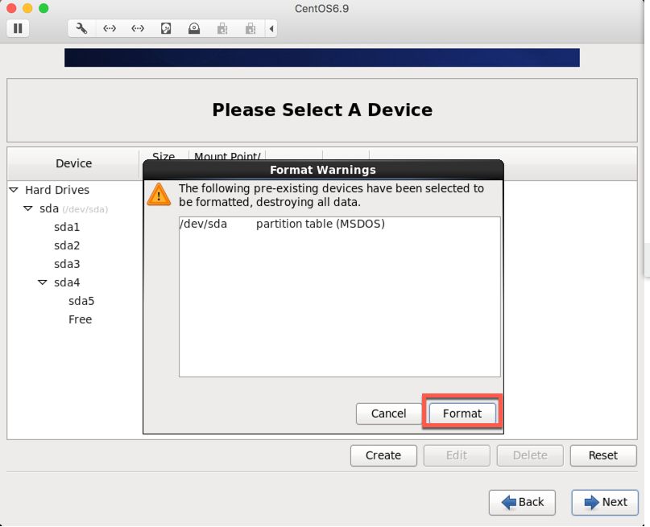Select the sda1 partition
Viewport: 650px width, 527px height.
point(65,227)
